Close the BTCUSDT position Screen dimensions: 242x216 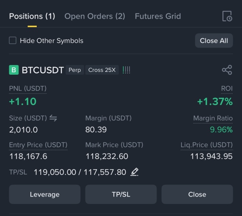[197, 194]
